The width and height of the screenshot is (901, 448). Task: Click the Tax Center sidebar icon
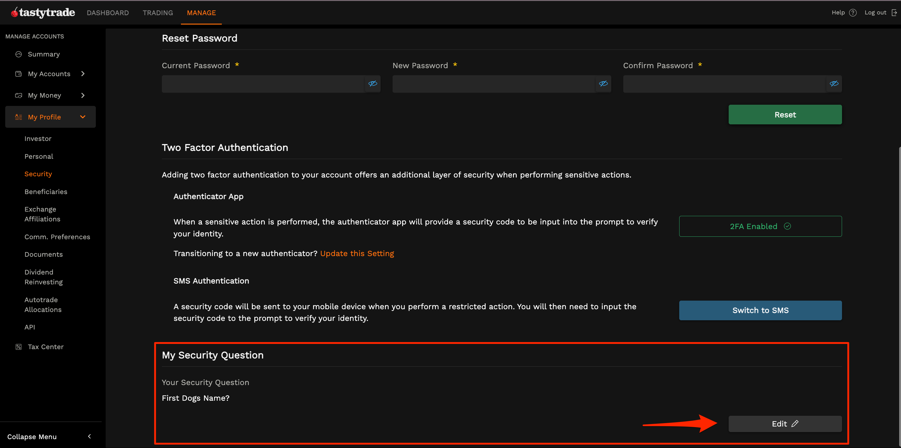pyautogui.click(x=18, y=347)
